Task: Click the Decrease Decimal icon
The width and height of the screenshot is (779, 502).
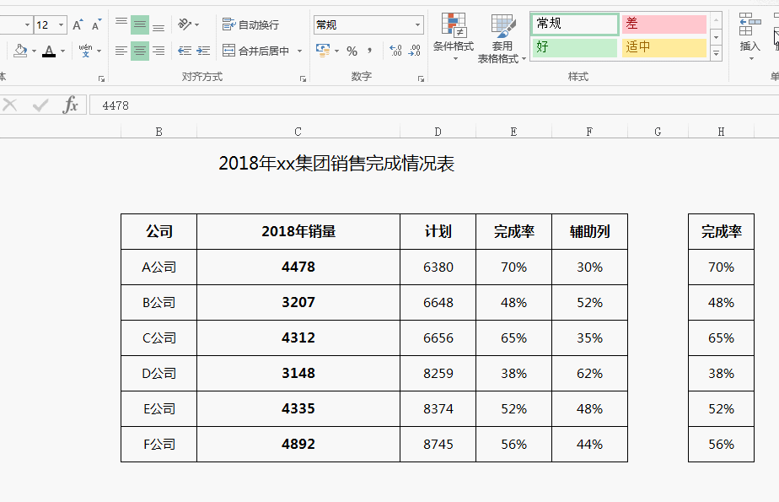Action: [414, 51]
